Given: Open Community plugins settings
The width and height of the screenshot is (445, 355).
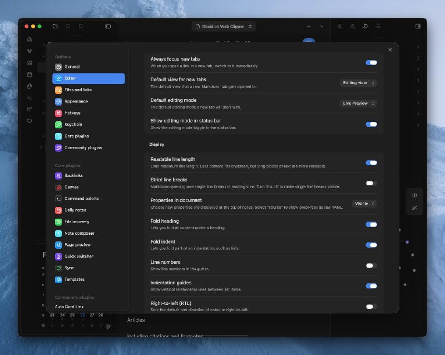Looking at the screenshot, I should pyautogui.click(x=83, y=147).
